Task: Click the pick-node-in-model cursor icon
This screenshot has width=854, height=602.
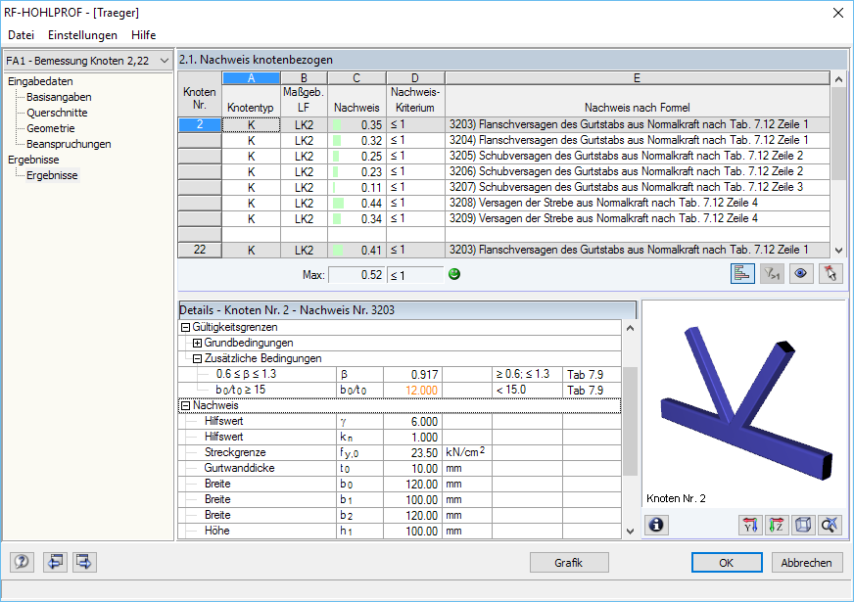Action: coord(830,274)
